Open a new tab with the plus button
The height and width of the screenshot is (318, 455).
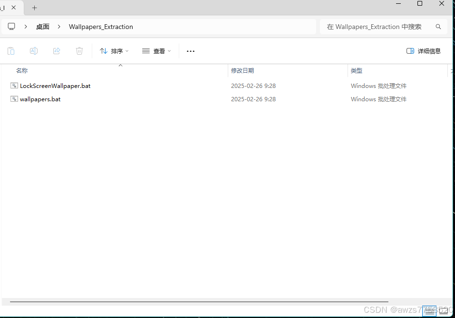[34, 8]
